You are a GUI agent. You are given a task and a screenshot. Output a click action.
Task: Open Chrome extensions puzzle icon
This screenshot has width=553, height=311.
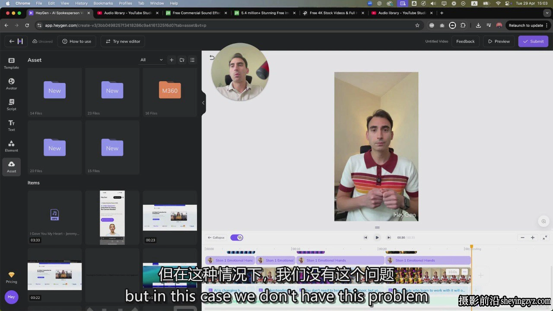(463, 25)
